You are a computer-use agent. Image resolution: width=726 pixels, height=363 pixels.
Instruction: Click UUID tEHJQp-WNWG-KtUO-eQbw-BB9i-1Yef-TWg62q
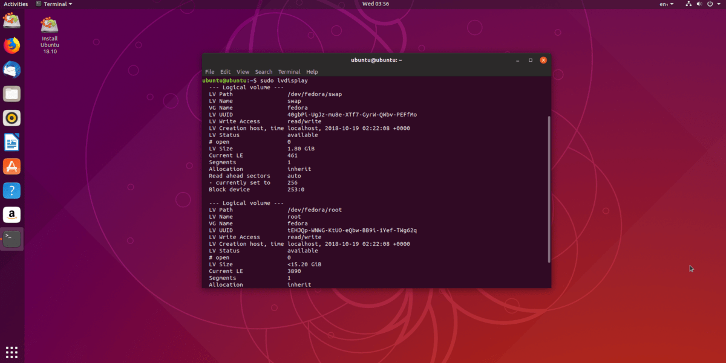pos(352,230)
